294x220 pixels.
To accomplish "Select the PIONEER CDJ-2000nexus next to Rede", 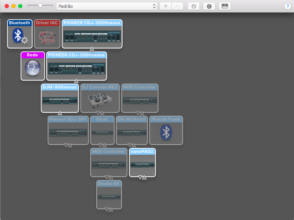I will 76,66.
